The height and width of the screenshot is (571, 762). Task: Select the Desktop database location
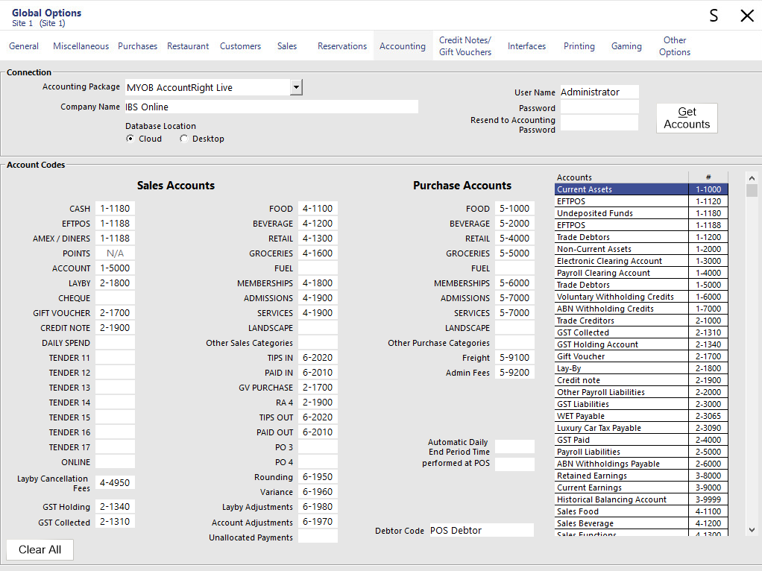tap(183, 139)
